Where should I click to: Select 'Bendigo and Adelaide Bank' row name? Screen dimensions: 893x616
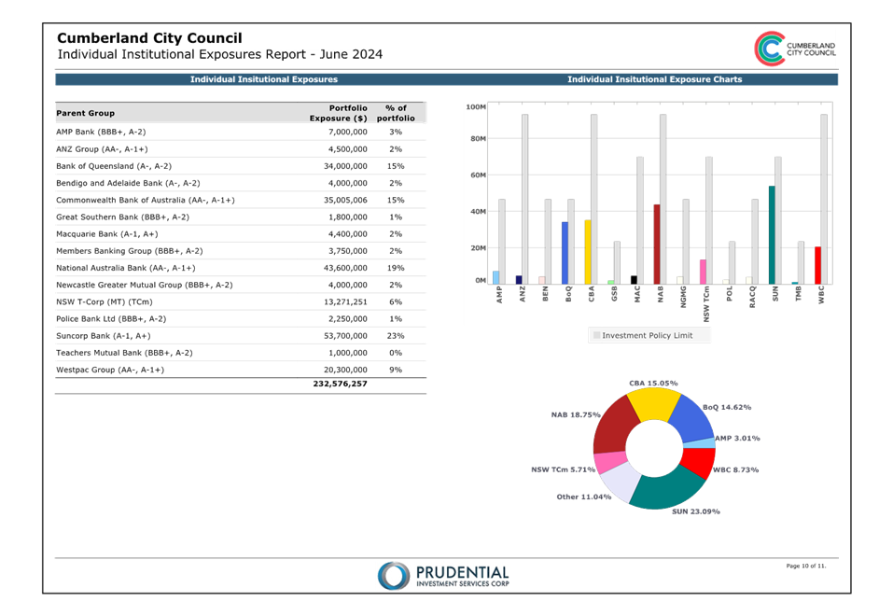tap(128, 183)
